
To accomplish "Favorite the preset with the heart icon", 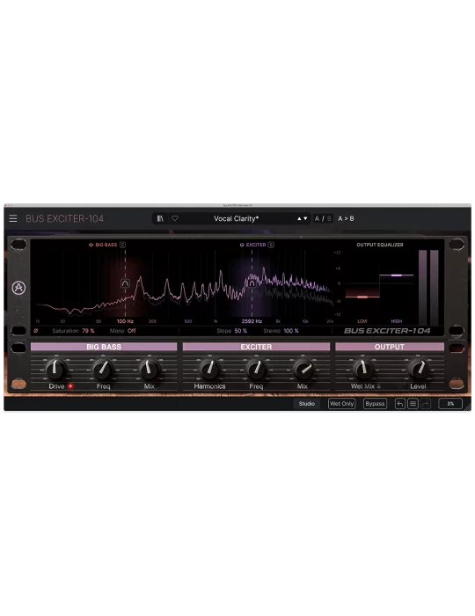I will pos(175,218).
